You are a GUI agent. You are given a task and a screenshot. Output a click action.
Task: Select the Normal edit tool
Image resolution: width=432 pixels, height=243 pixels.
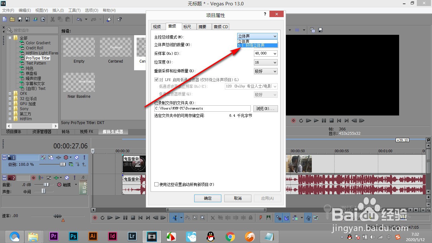pos(175,218)
